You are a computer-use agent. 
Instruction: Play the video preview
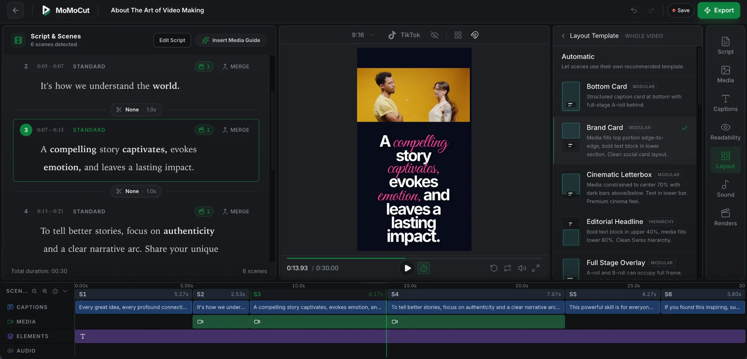point(407,268)
